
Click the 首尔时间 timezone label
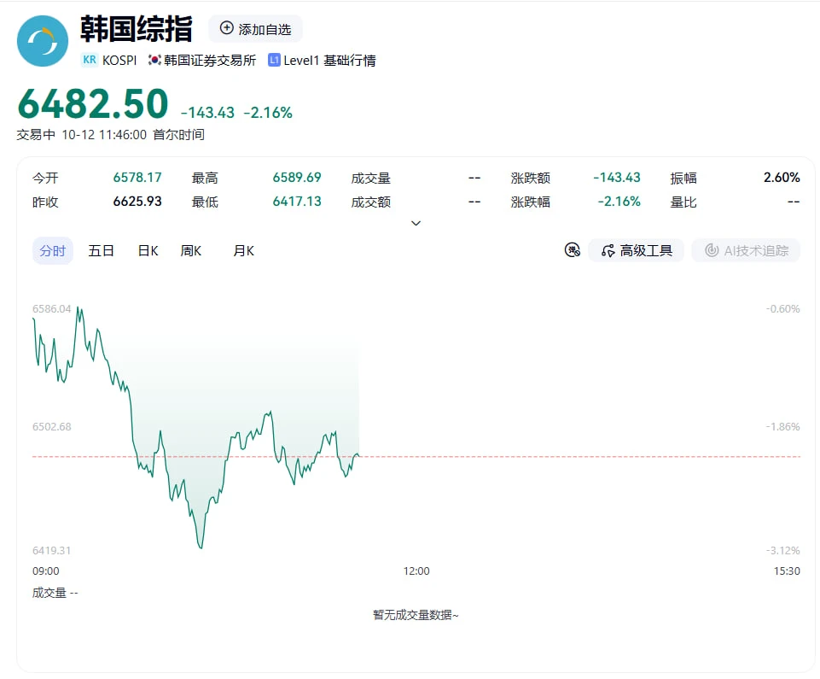(179, 135)
